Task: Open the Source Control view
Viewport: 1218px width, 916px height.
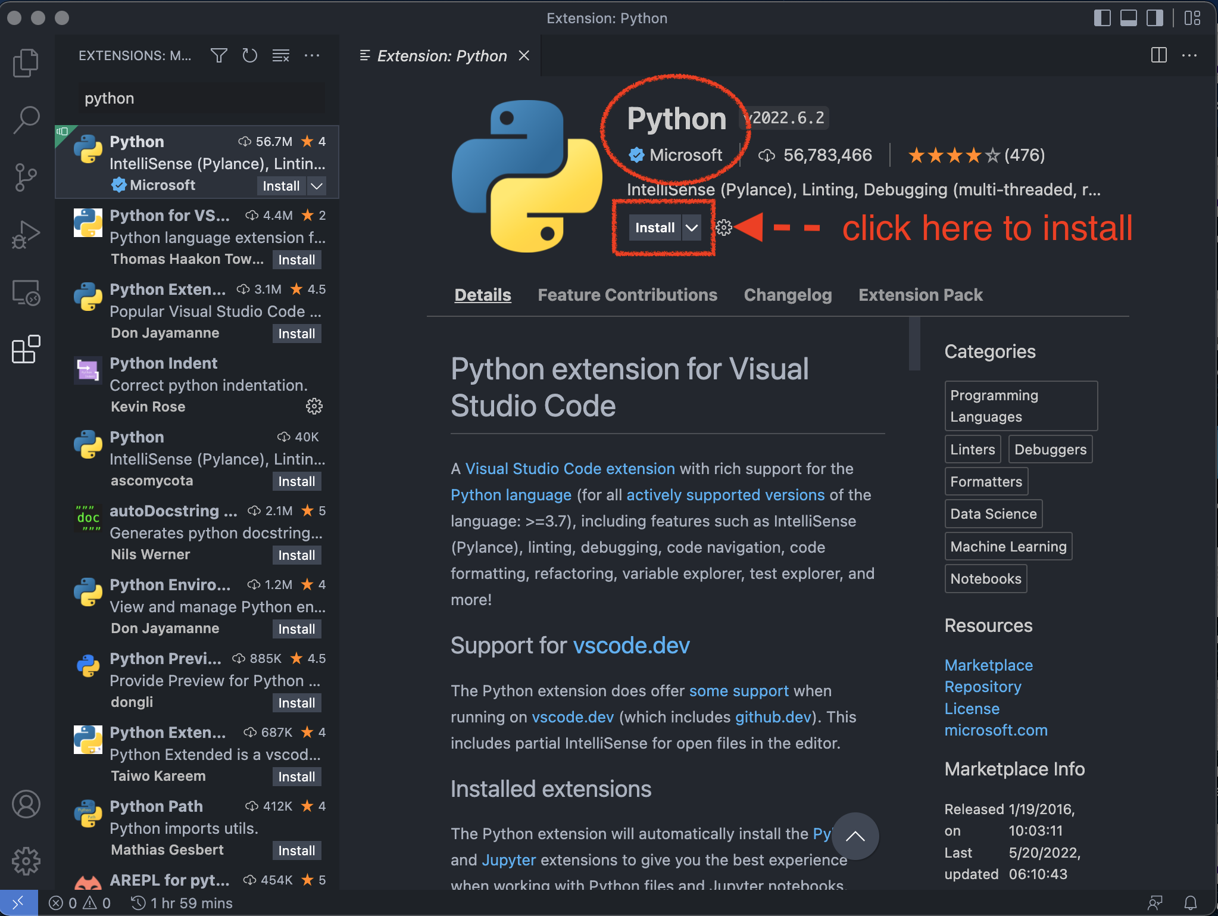Action: [26, 176]
